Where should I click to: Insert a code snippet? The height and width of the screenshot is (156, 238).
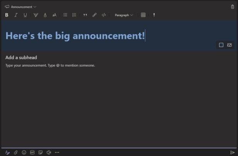tap(104, 15)
